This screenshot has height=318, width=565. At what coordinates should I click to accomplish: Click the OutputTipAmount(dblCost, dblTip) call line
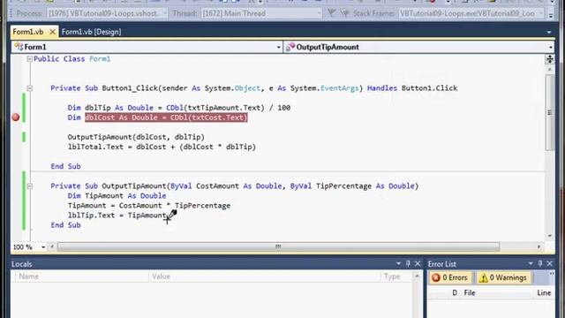[x=136, y=137]
